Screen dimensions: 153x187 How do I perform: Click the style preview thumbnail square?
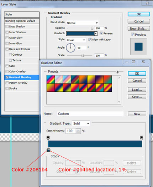point(138,47)
